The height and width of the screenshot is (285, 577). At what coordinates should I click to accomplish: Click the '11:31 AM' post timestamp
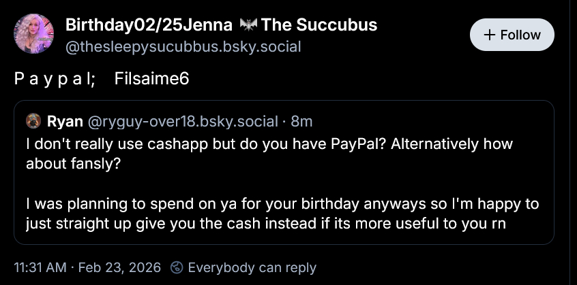41,267
